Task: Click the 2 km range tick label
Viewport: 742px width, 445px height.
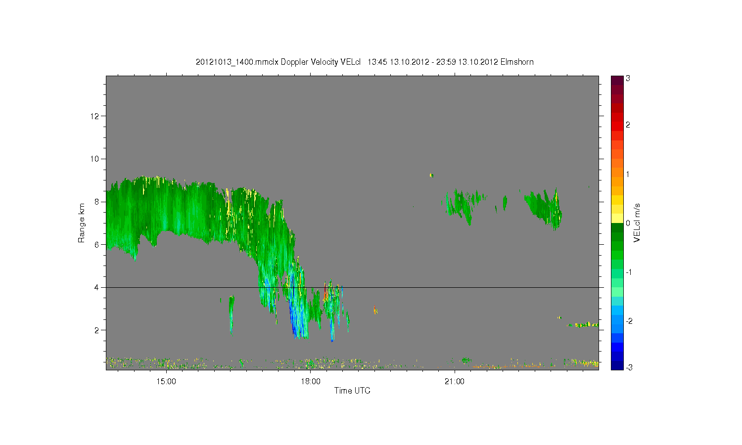Action: click(x=98, y=330)
